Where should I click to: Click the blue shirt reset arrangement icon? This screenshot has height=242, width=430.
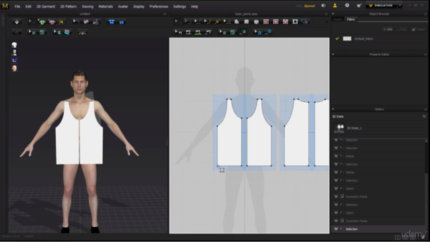(112, 22)
